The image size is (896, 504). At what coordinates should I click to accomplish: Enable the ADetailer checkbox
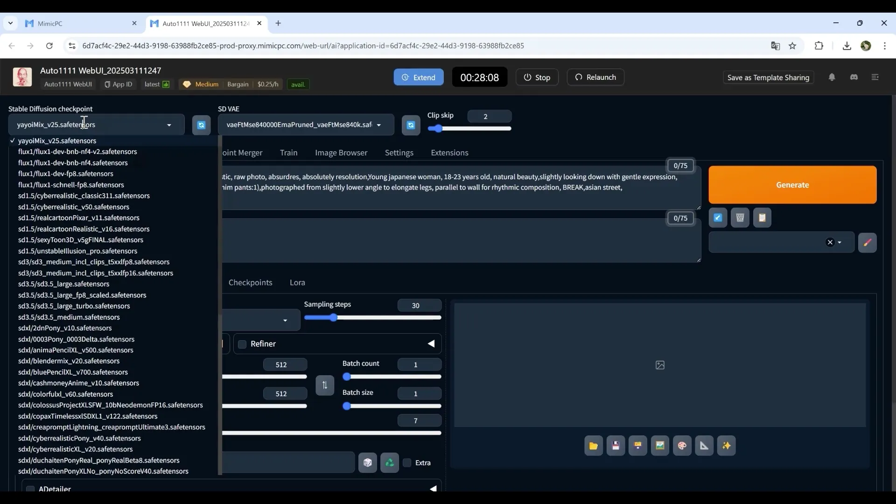(x=30, y=489)
